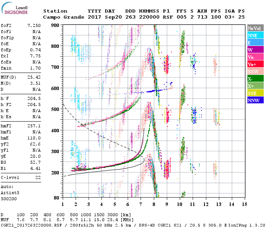Click the peak of the black profile curve
The width and height of the screenshot is (266, 228).
point(144,160)
